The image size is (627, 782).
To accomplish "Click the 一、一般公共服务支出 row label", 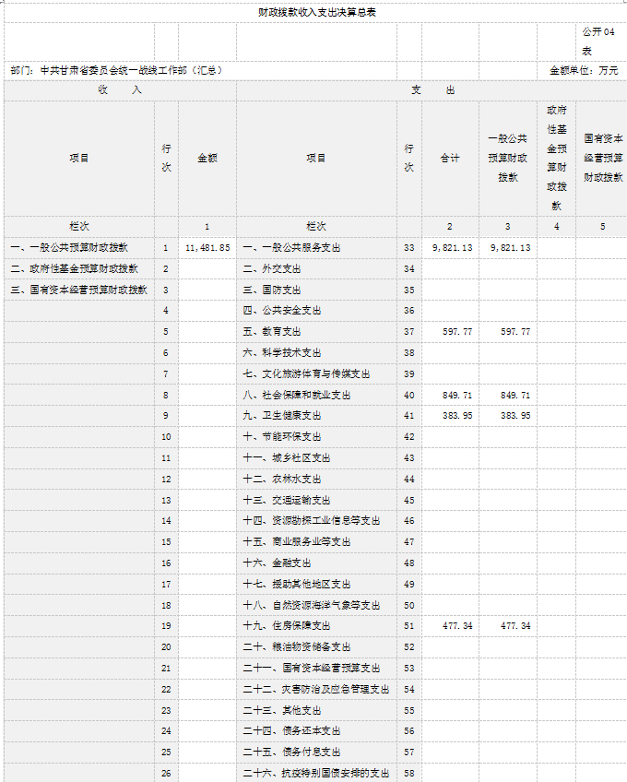I will (x=291, y=247).
